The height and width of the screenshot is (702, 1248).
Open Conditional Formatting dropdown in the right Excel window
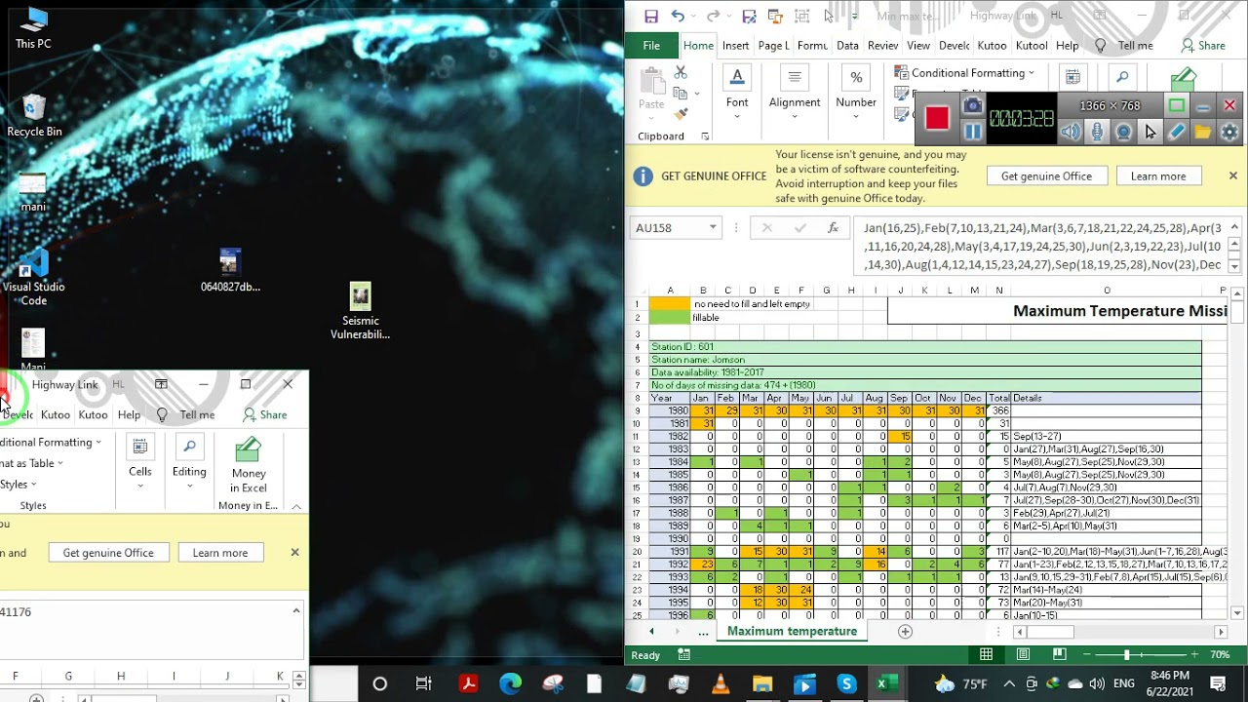[964, 73]
